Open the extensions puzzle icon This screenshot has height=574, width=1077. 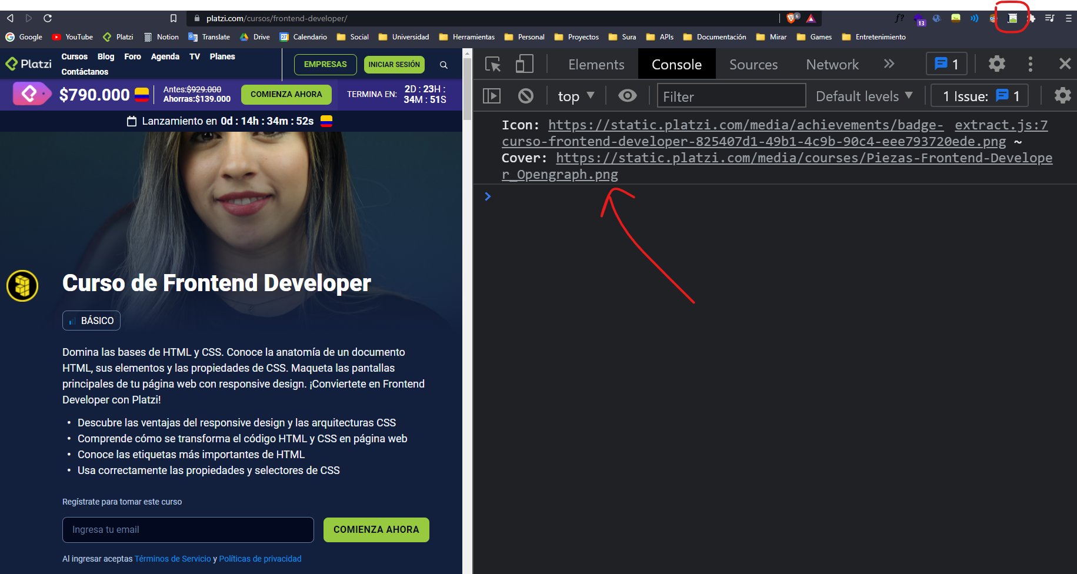[x=1031, y=18]
